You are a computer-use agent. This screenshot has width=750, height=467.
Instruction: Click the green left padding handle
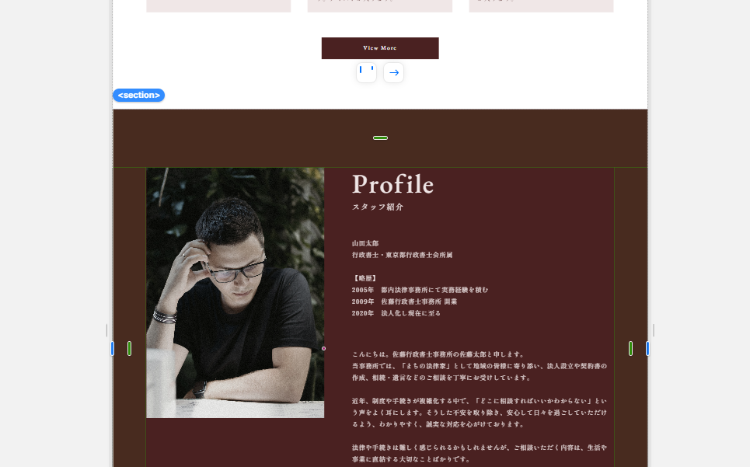tap(130, 348)
